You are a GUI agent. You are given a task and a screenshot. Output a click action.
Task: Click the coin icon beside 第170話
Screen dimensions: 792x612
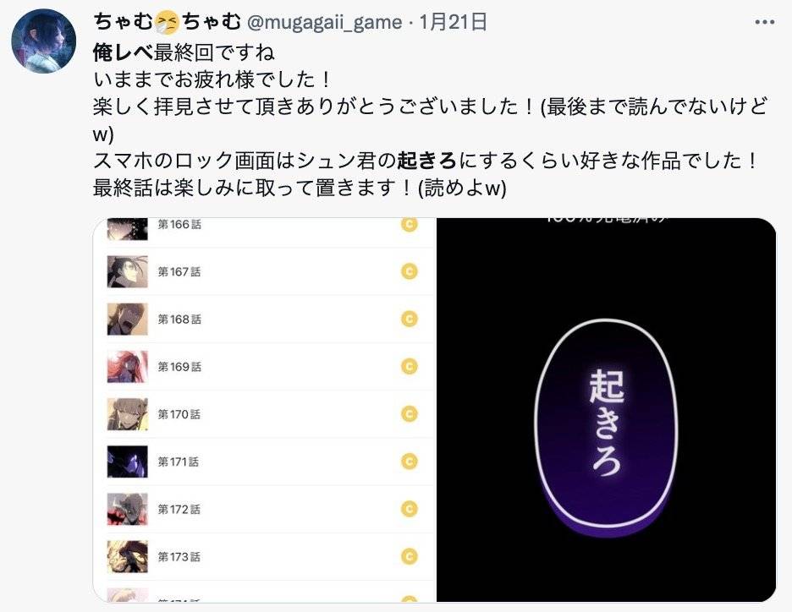(x=410, y=413)
